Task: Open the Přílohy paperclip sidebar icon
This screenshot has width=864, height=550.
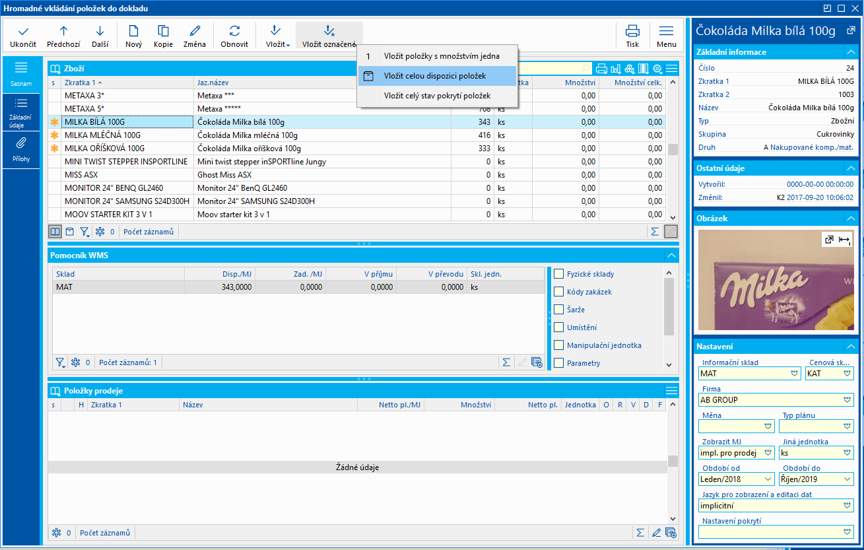Action: 21,143
